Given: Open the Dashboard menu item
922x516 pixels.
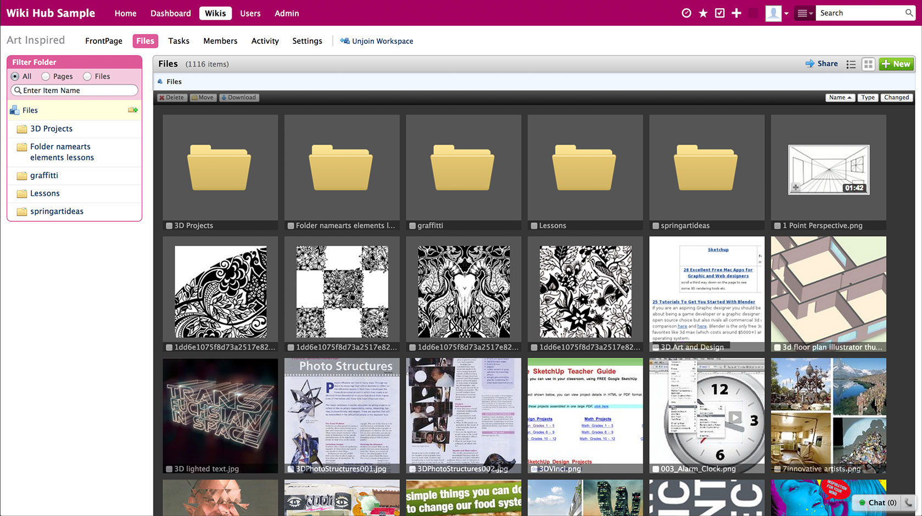Looking at the screenshot, I should [171, 13].
